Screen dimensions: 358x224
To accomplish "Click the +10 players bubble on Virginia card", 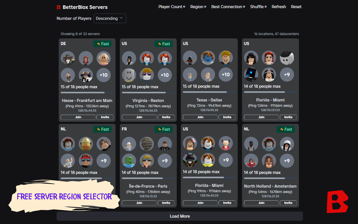I will pos(165,75).
